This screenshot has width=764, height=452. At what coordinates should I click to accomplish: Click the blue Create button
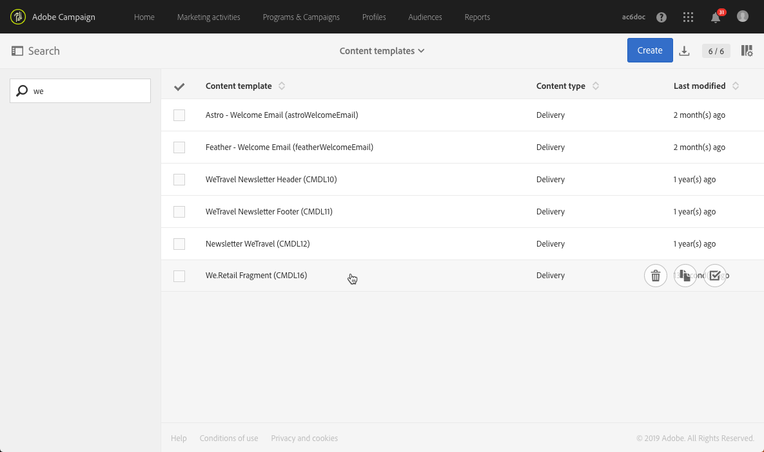pyautogui.click(x=650, y=50)
